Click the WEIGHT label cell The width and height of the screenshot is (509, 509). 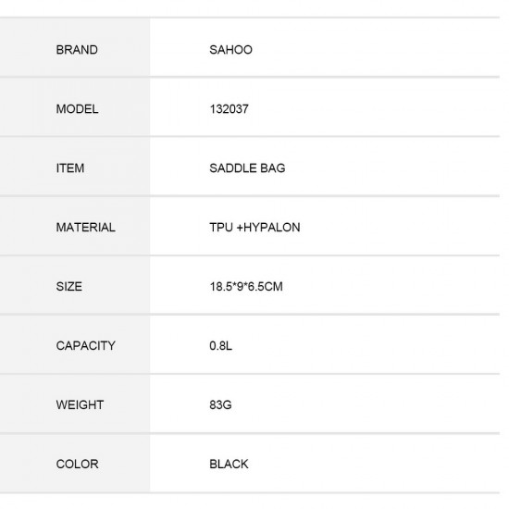[75, 403]
